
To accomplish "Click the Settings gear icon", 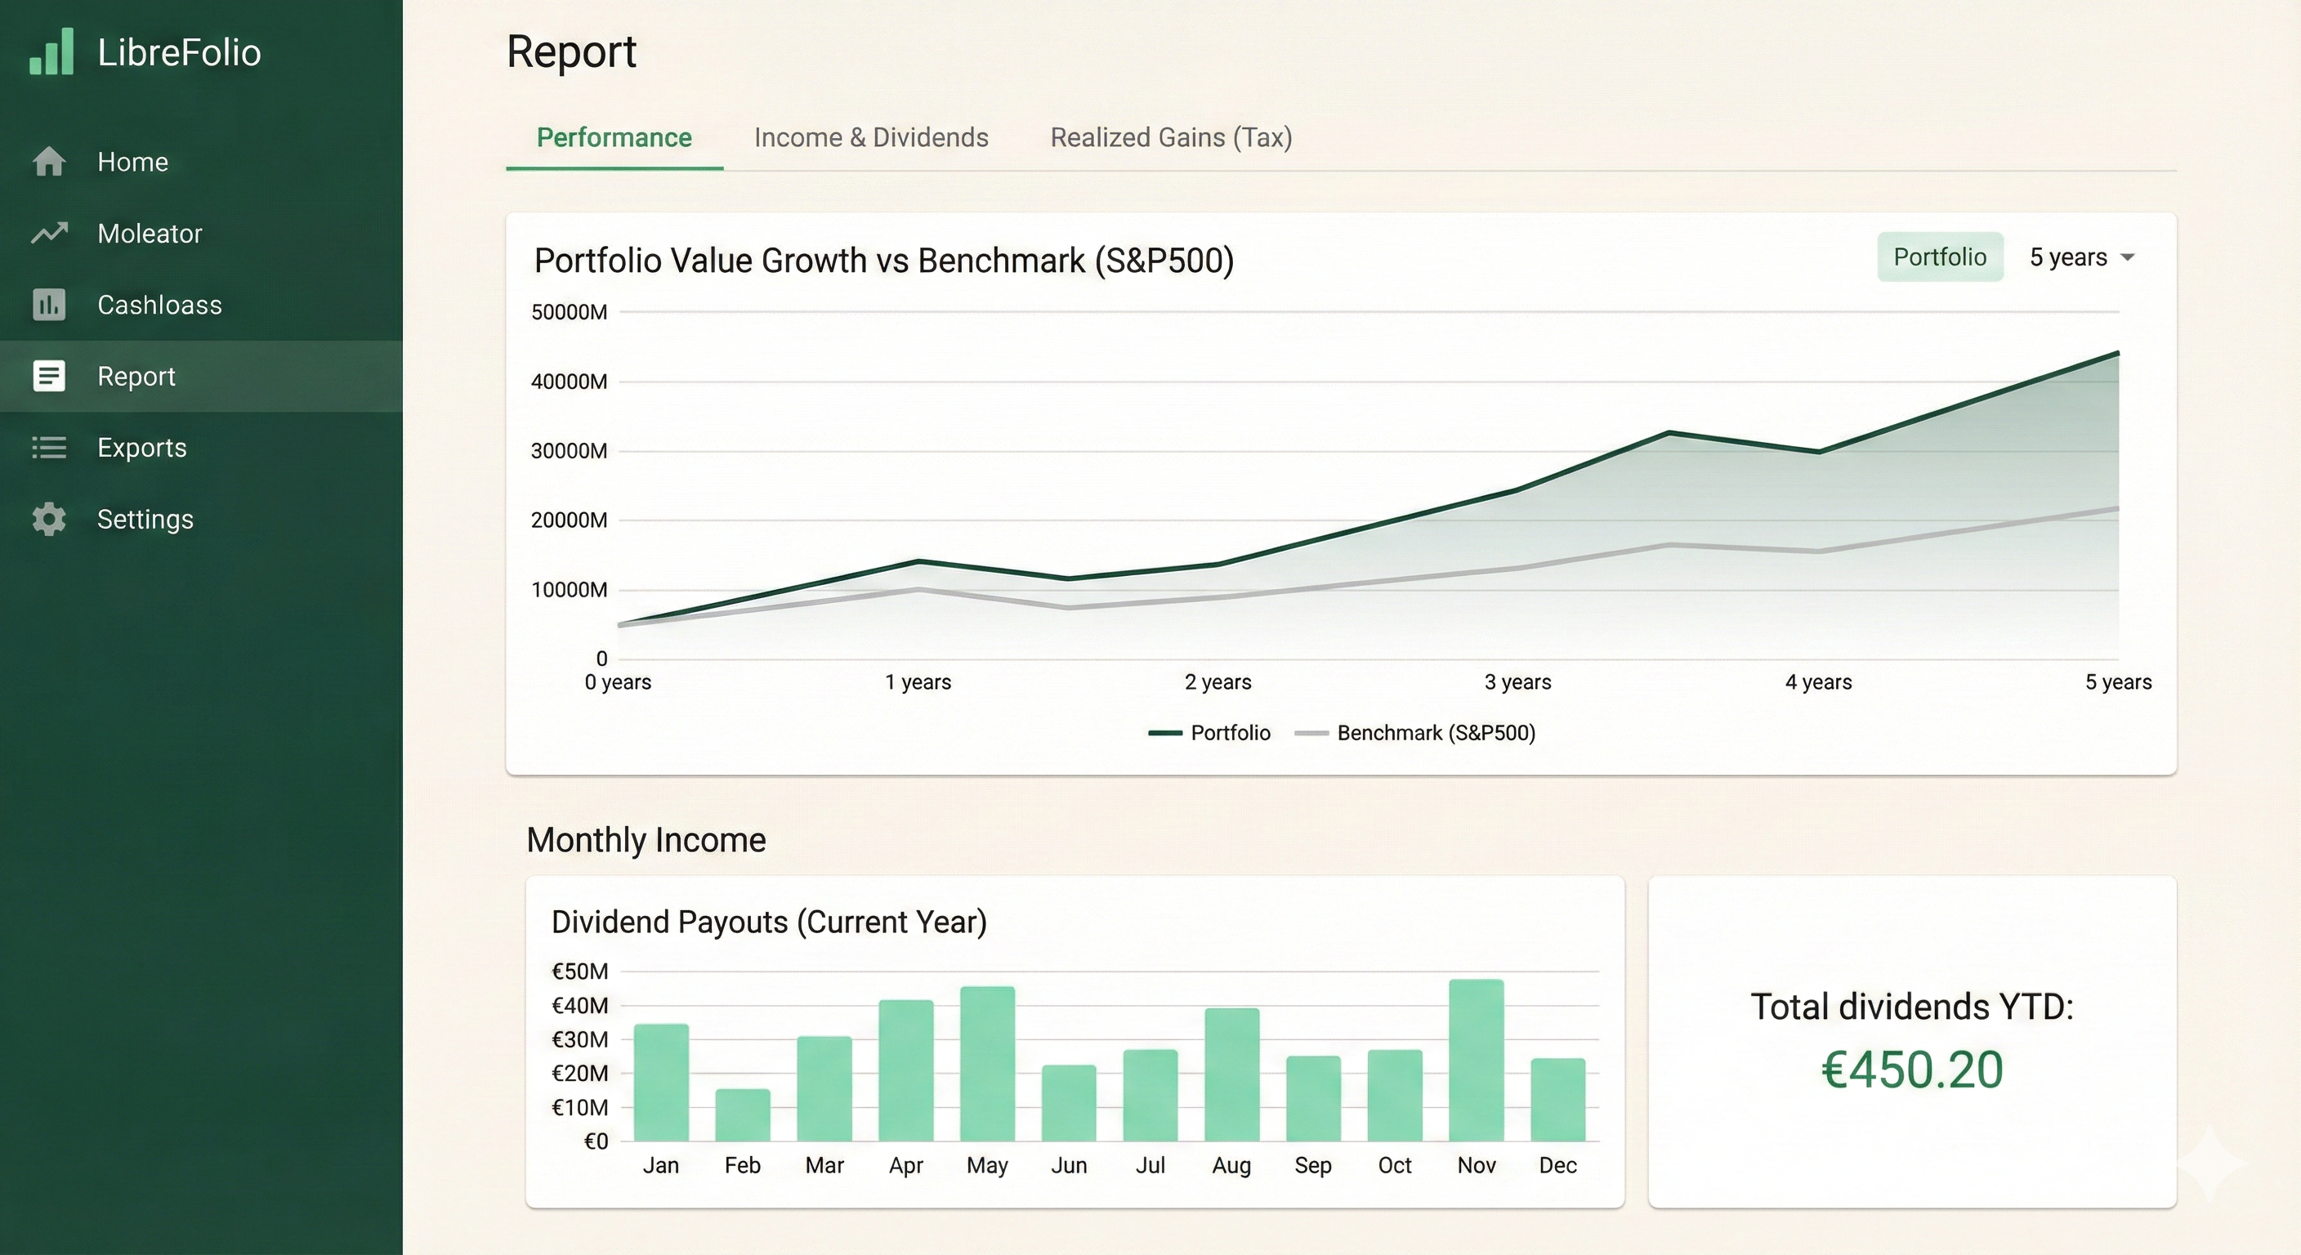I will point(48,519).
